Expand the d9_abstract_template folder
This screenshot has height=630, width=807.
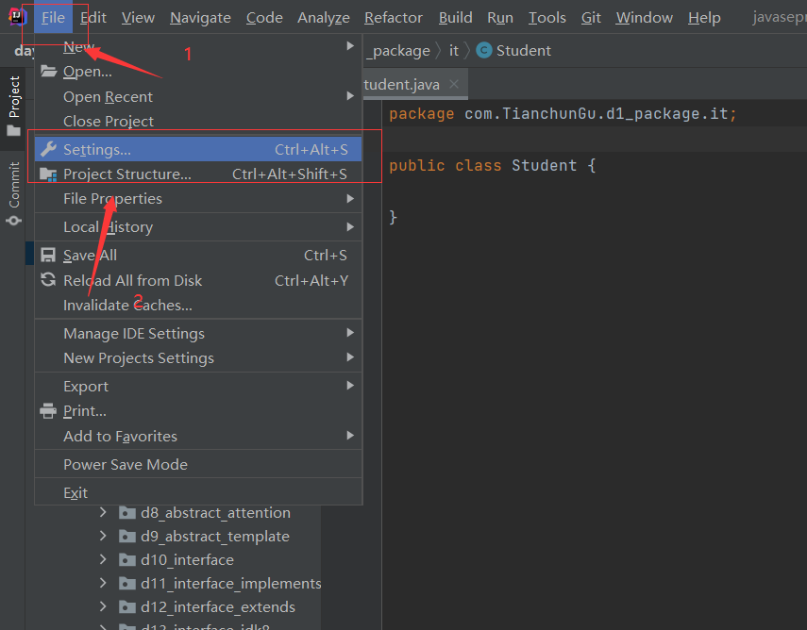[103, 536]
